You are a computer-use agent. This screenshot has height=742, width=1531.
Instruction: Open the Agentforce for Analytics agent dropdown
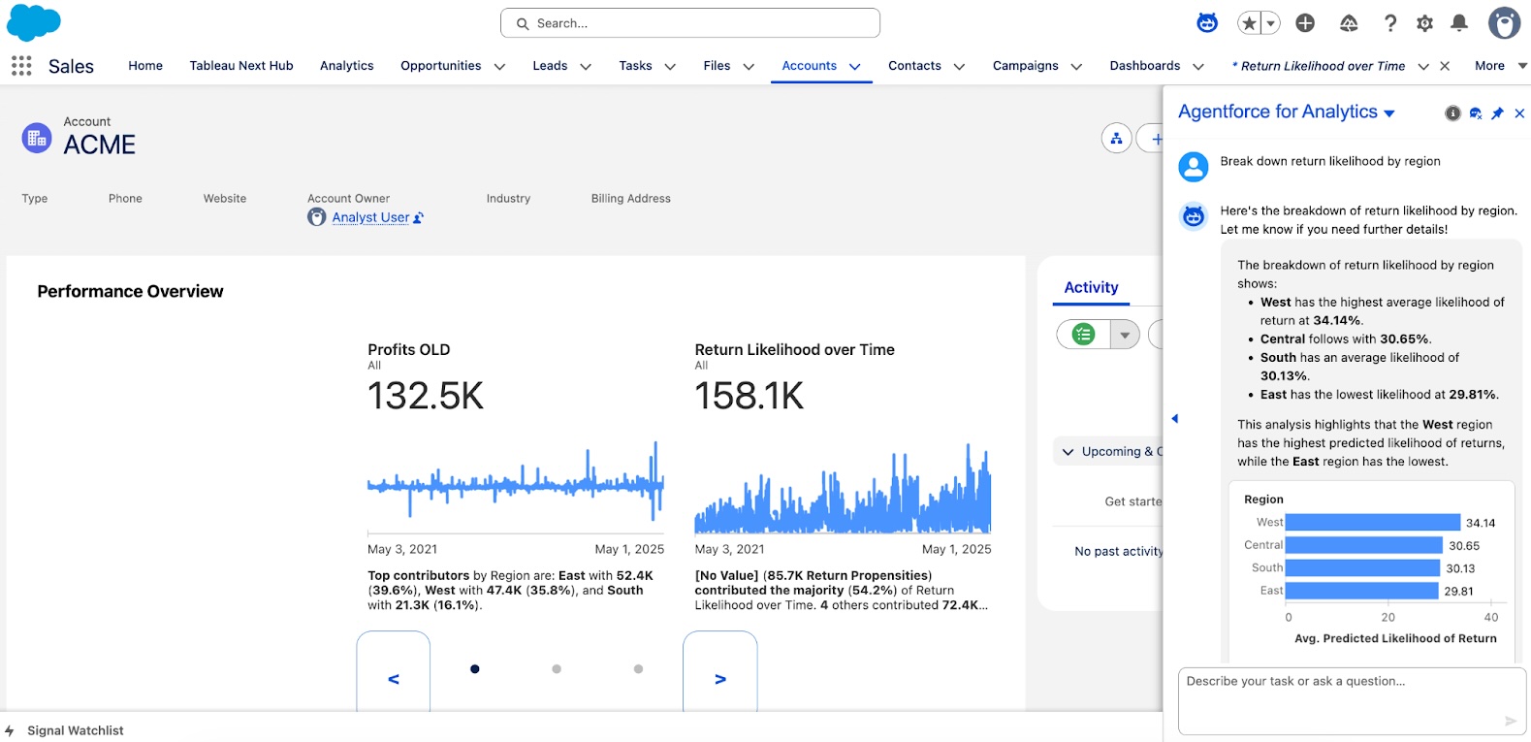(x=1389, y=113)
